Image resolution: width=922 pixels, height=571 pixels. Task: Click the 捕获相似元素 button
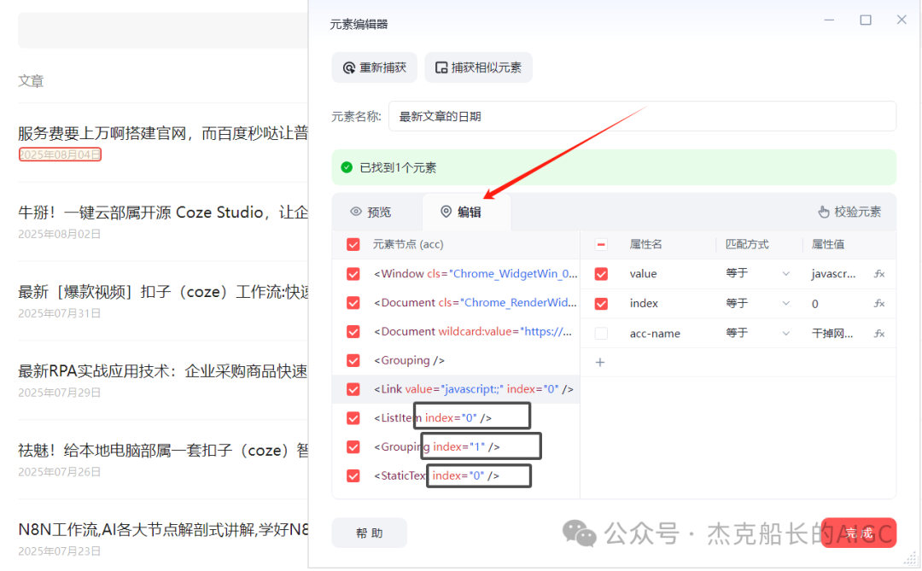[x=478, y=67]
